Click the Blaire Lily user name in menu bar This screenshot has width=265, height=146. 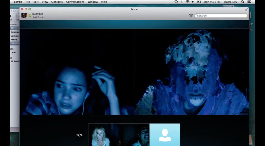[x=230, y=2]
